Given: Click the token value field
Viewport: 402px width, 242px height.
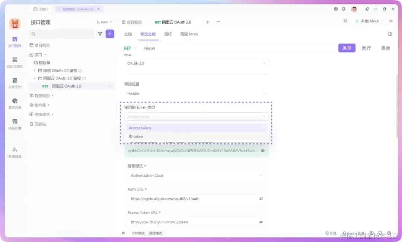Looking at the screenshot, I should pyautogui.click(x=192, y=151).
